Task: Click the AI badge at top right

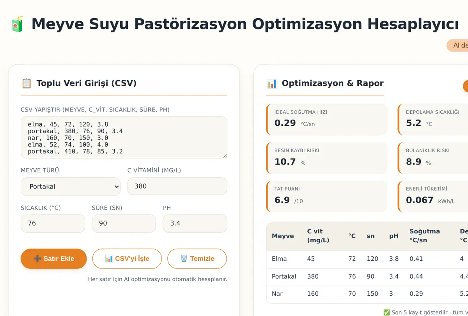Action: pyautogui.click(x=457, y=46)
